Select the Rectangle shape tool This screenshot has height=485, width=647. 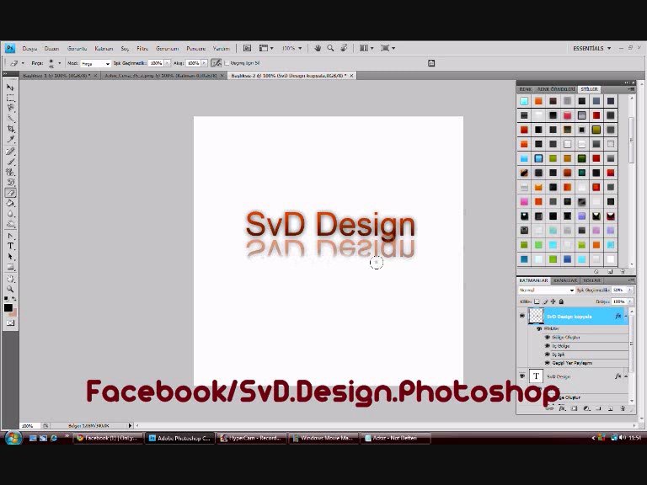click(10, 267)
